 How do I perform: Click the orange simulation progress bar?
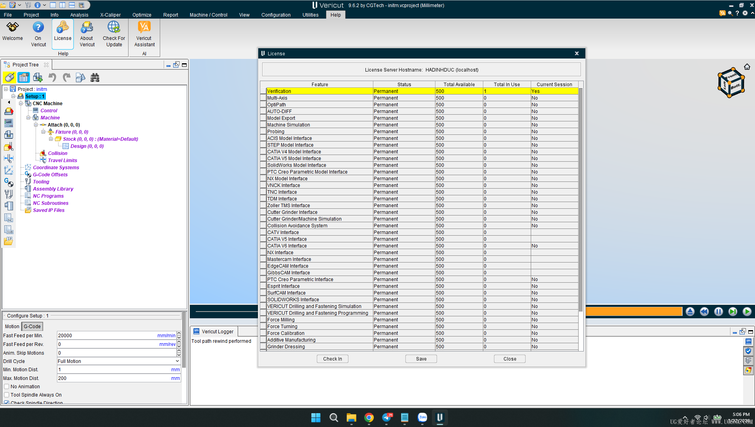pyautogui.click(x=634, y=312)
